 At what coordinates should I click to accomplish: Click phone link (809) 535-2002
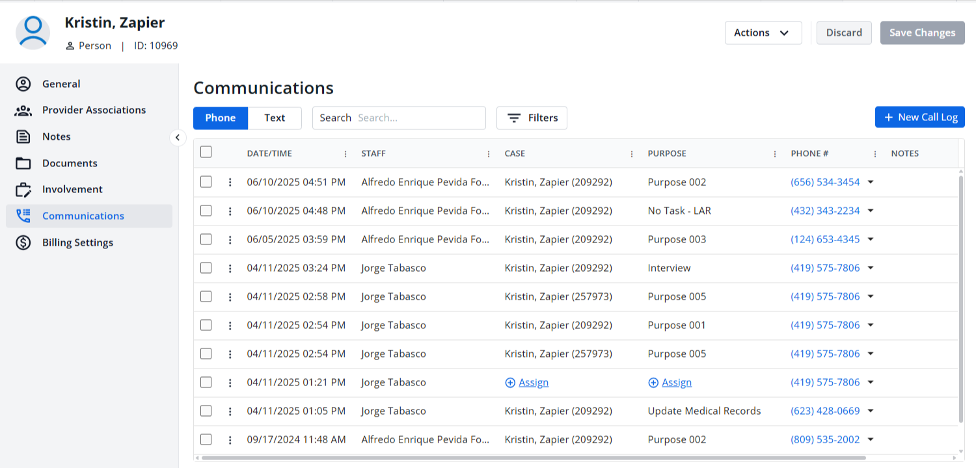tap(825, 439)
